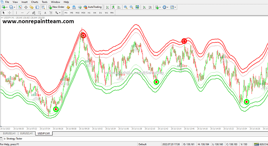Switch timeframe to M5
The height and width of the screenshot is (146, 268).
coord(71,13)
